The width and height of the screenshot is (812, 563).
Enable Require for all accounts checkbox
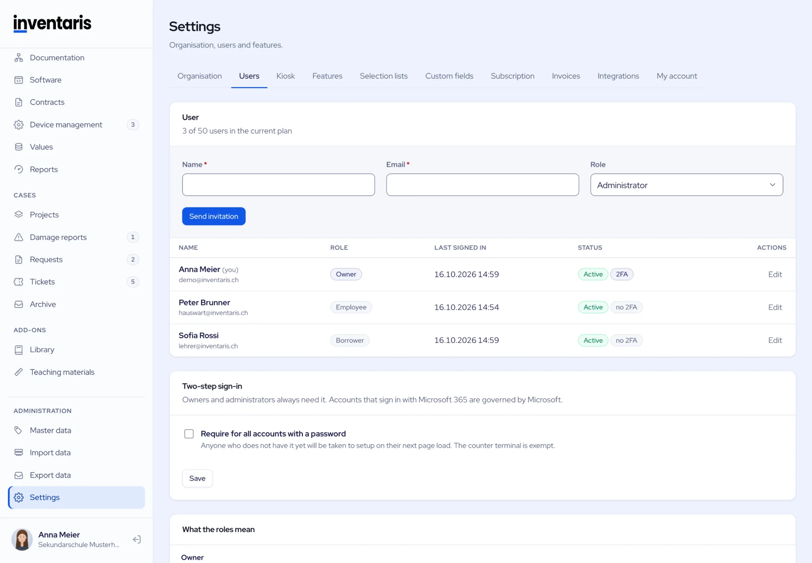[x=189, y=434]
